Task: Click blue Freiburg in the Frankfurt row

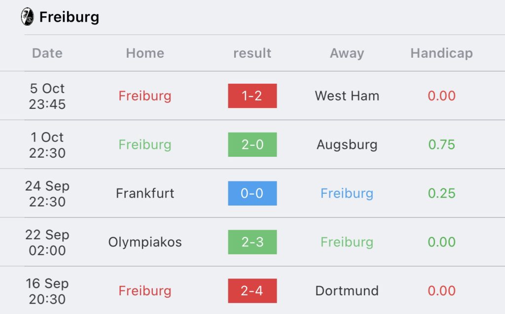Action: 347,193
